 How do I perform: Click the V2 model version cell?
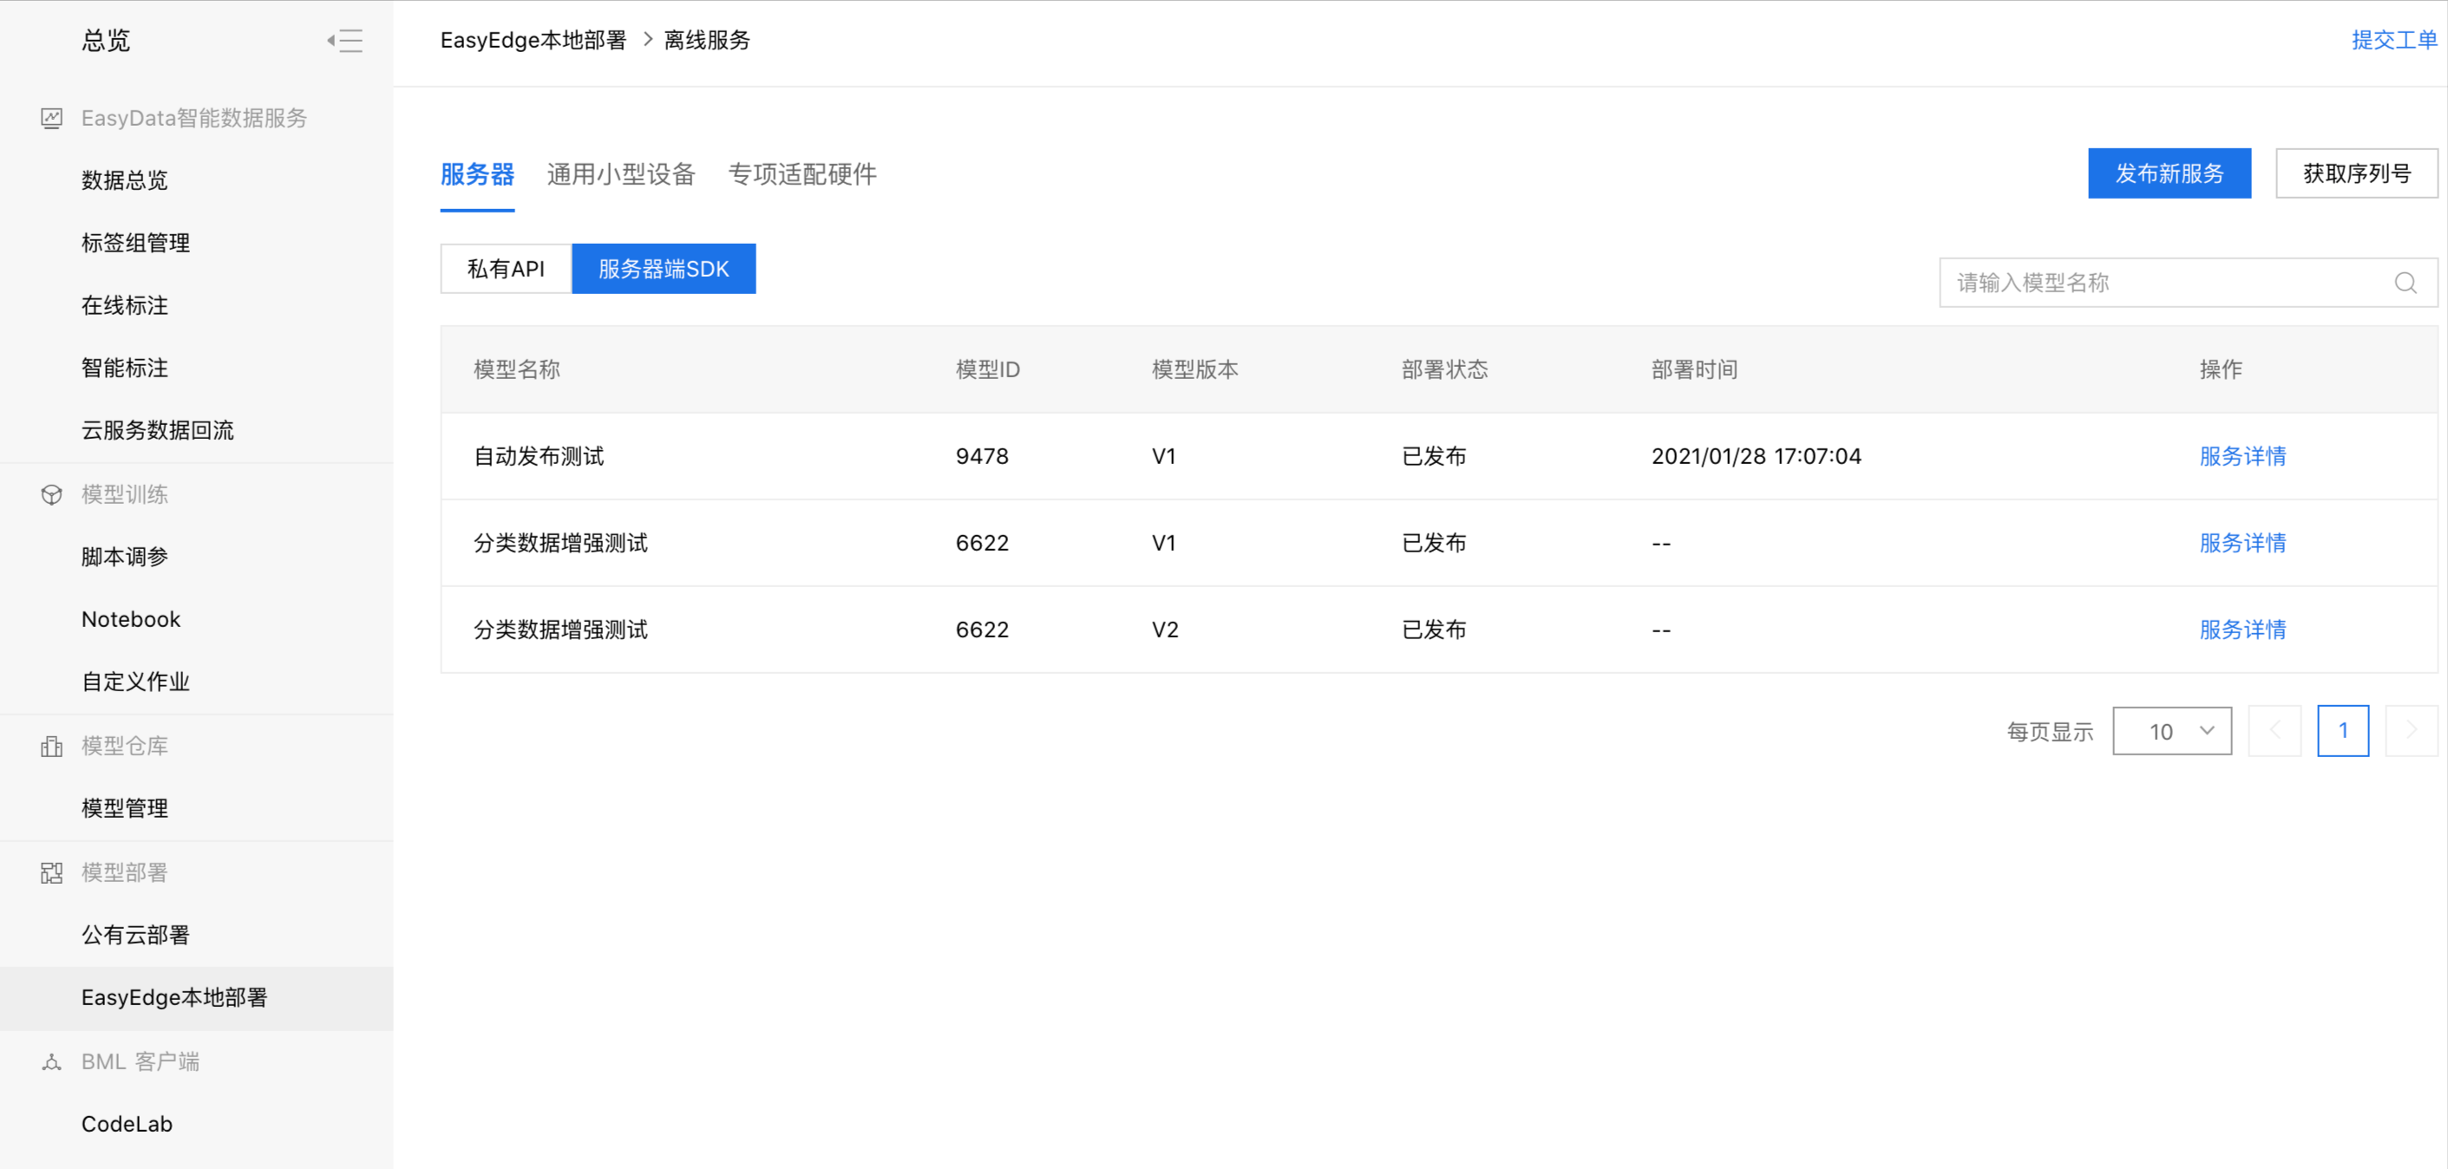pos(1165,630)
